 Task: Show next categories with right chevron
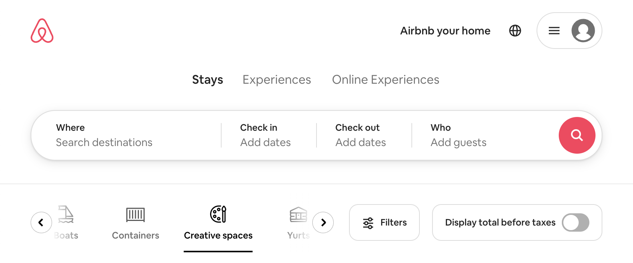click(323, 222)
